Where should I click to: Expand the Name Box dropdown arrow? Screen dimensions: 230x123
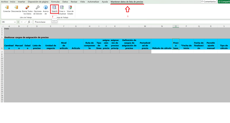pos(15,22)
